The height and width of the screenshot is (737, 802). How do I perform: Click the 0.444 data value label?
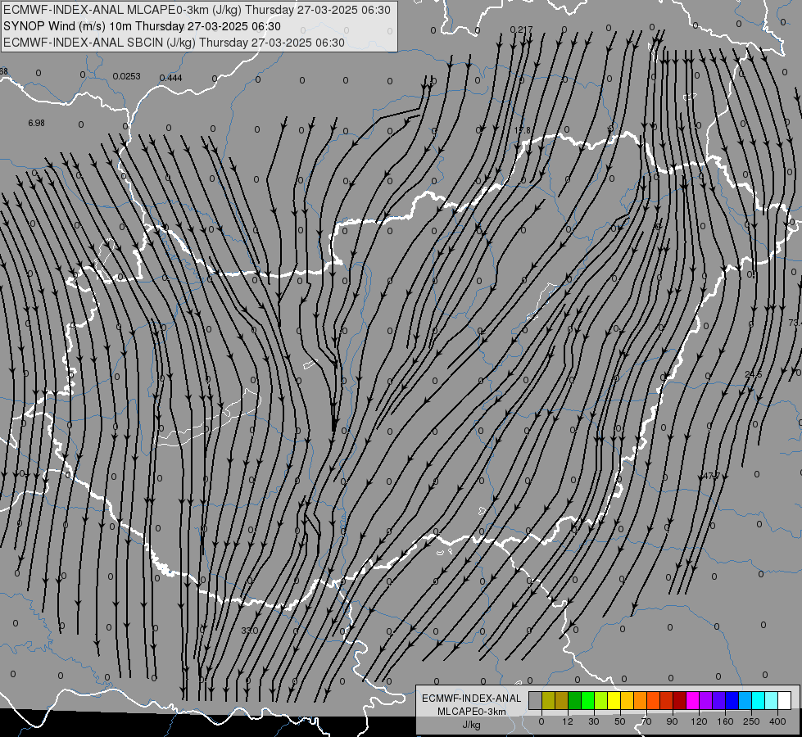tap(171, 78)
